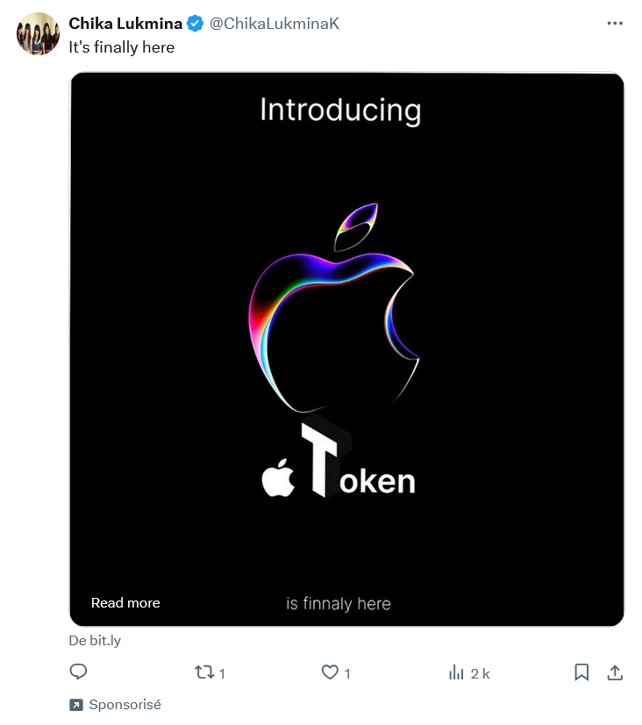Viewport: 642px width, 725px height.
Task: Like the tweet with the heart icon
Action: 330,672
